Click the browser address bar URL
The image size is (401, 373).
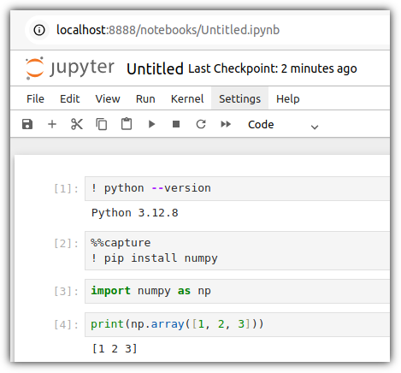[168, 30]
